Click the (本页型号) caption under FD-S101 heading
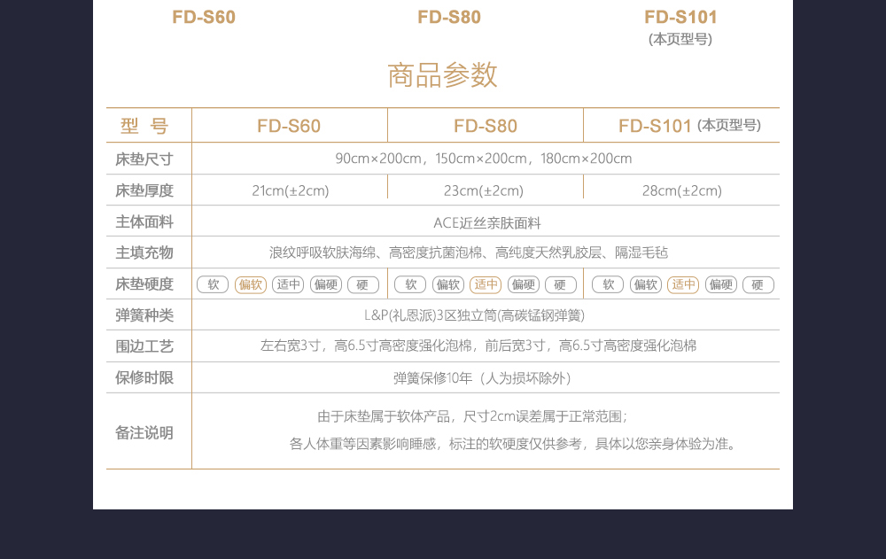The width and height of the screenshot is (886, 559). 680,39
